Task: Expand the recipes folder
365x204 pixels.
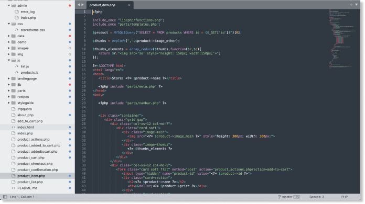Action: (x=9, y=97)
